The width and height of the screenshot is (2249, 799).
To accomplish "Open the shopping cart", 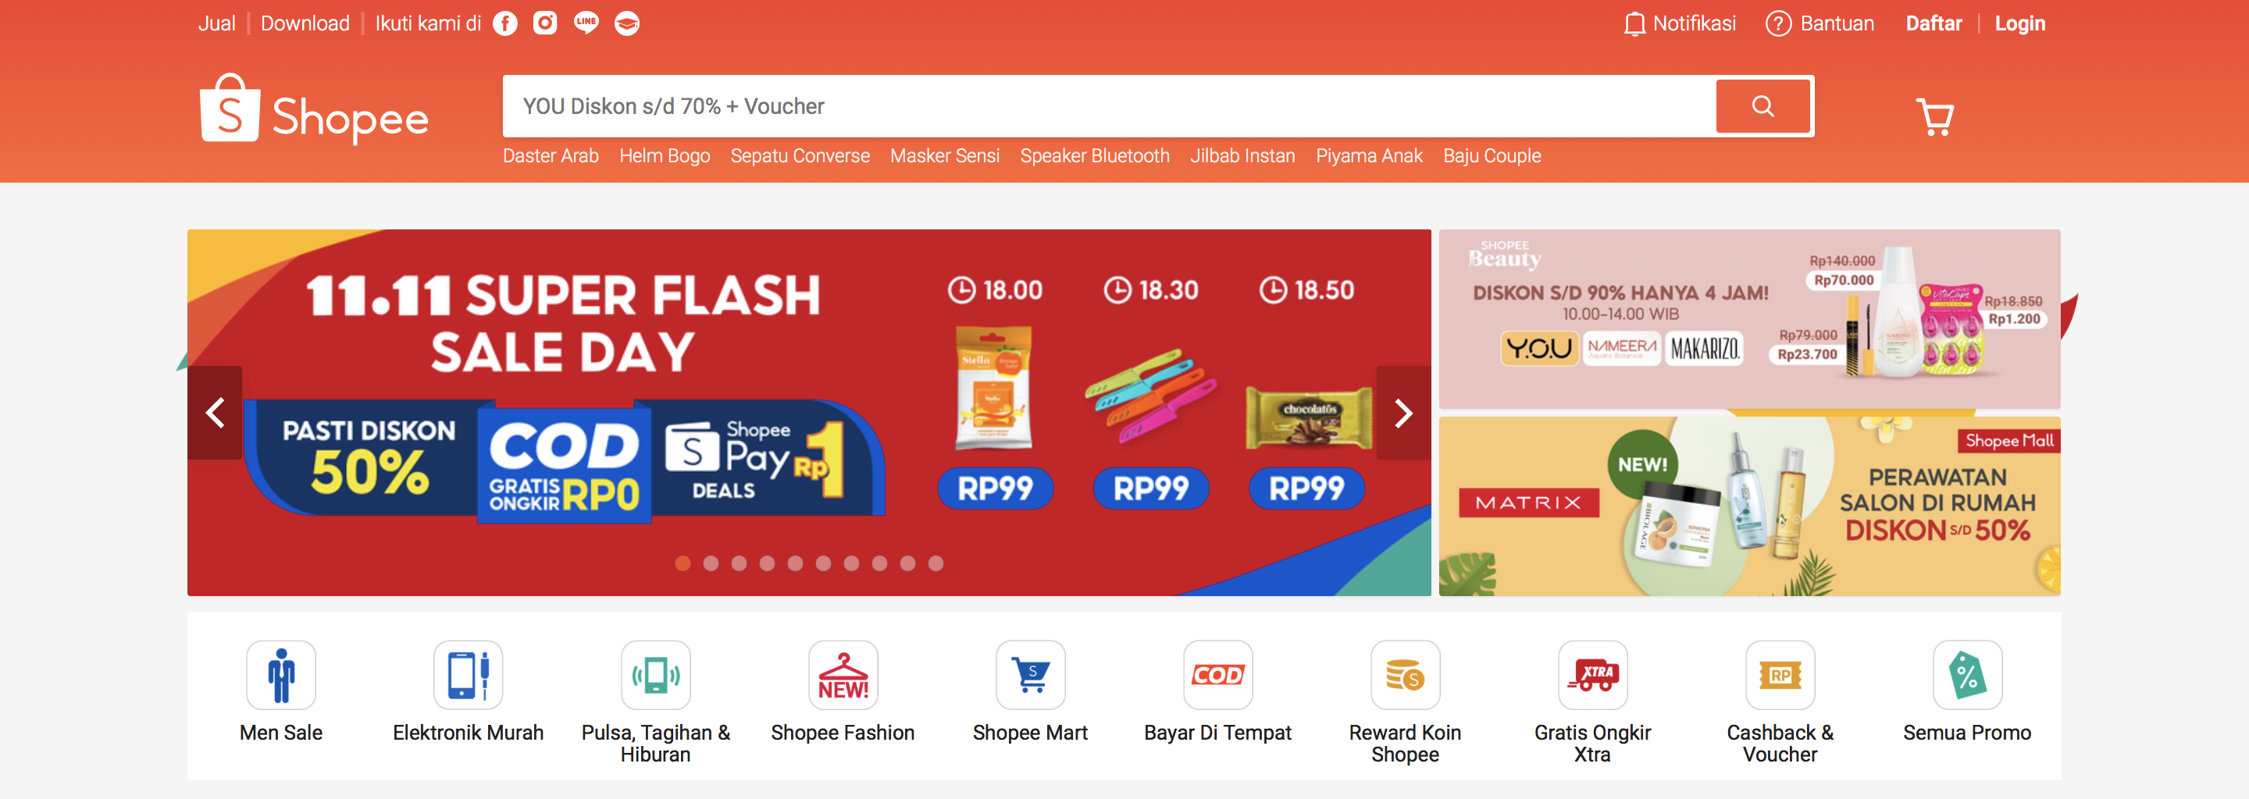I will 1935,116.
